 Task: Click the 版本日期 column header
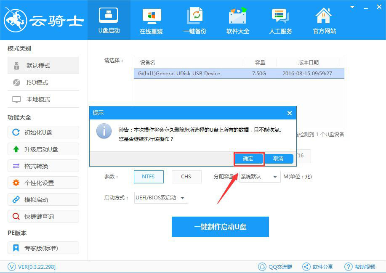[308, 63]
